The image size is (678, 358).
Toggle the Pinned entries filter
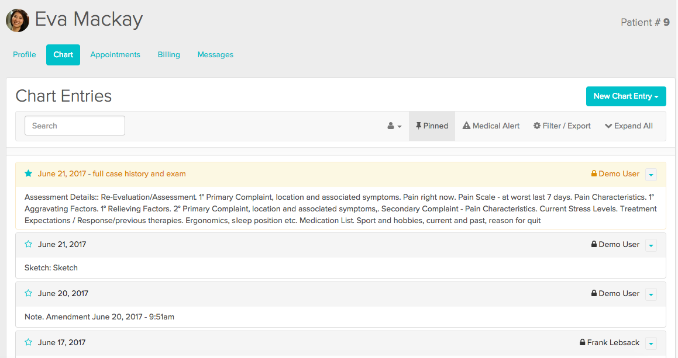click(x=432, y=126)
